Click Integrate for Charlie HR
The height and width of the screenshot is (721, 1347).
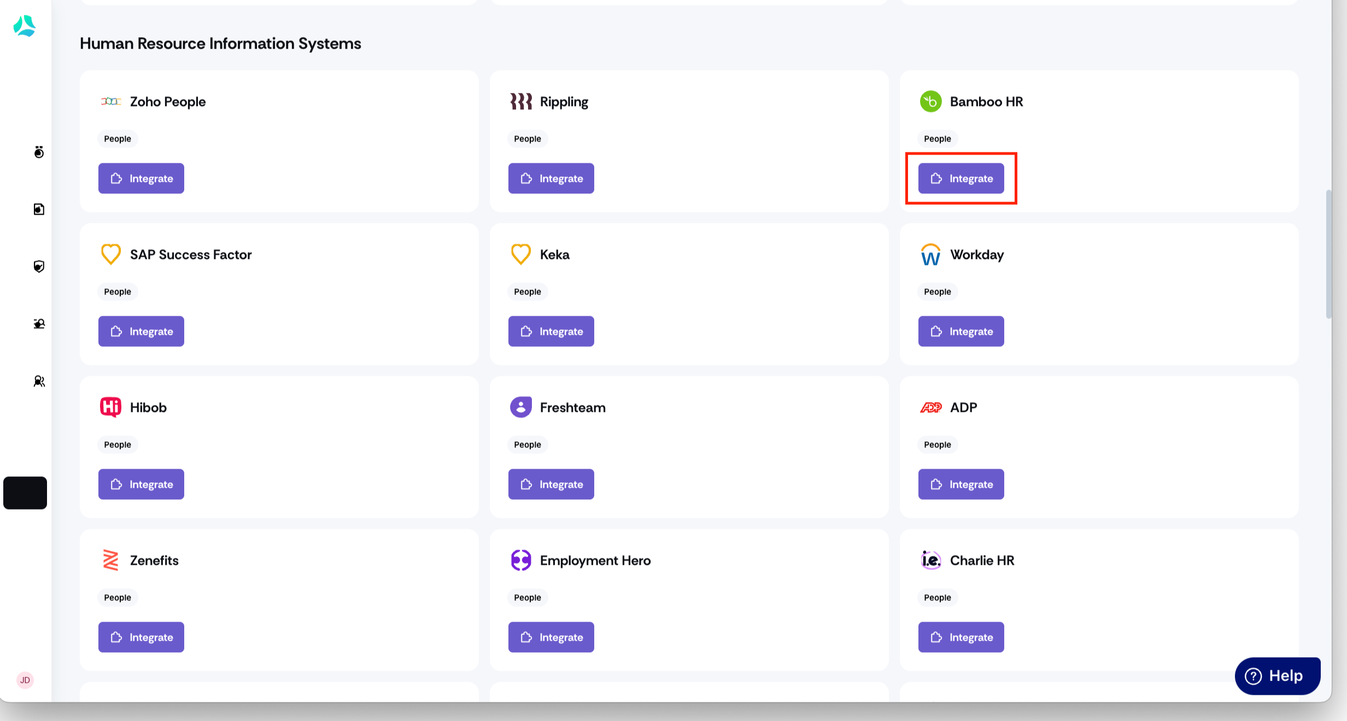(961, 637)
